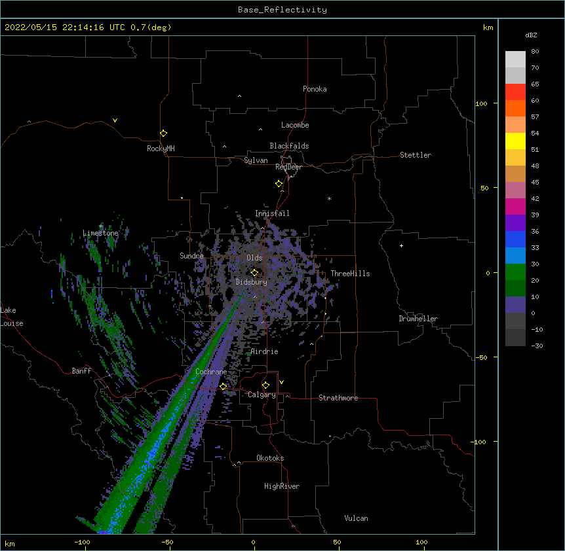
Task: Click the Lake Louise label
Action: pyautogui.click(x=12, y=317)
